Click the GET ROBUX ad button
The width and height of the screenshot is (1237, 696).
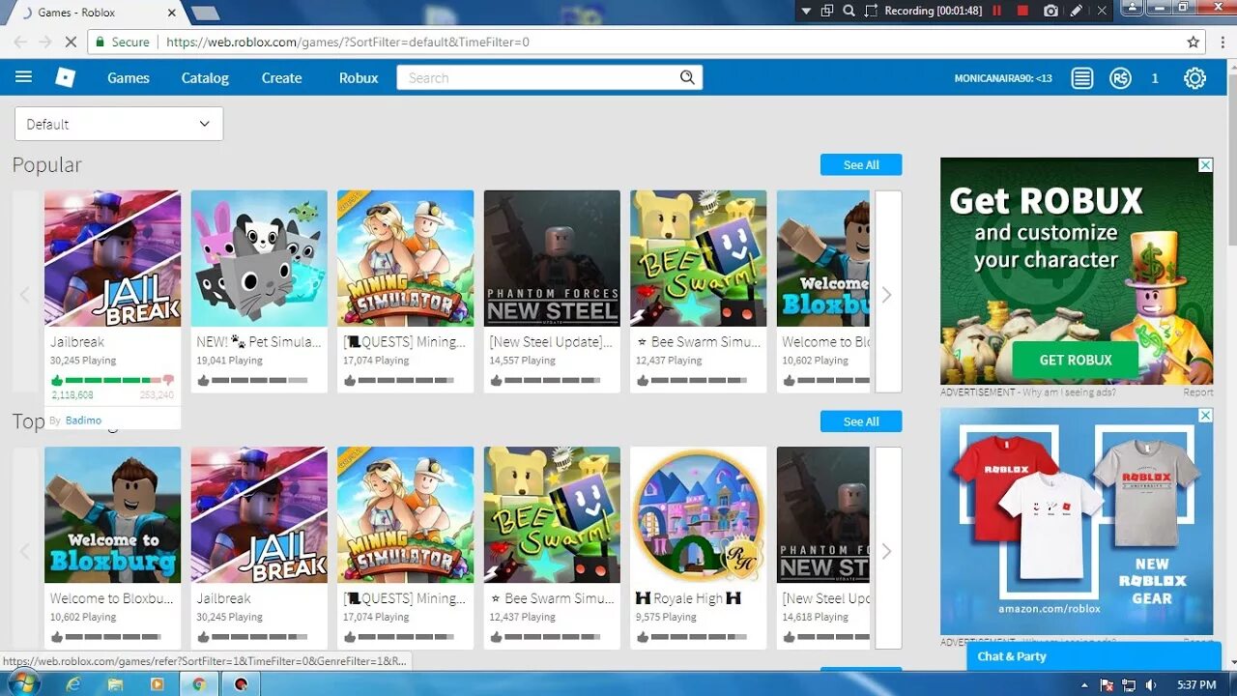click(x=1076, y=360)
